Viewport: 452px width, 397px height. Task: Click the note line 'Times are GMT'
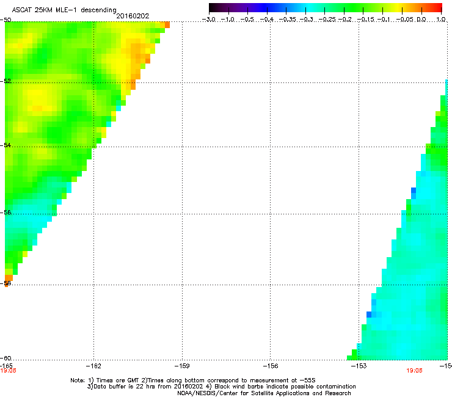pyautogui.click(x=193, y=381)
